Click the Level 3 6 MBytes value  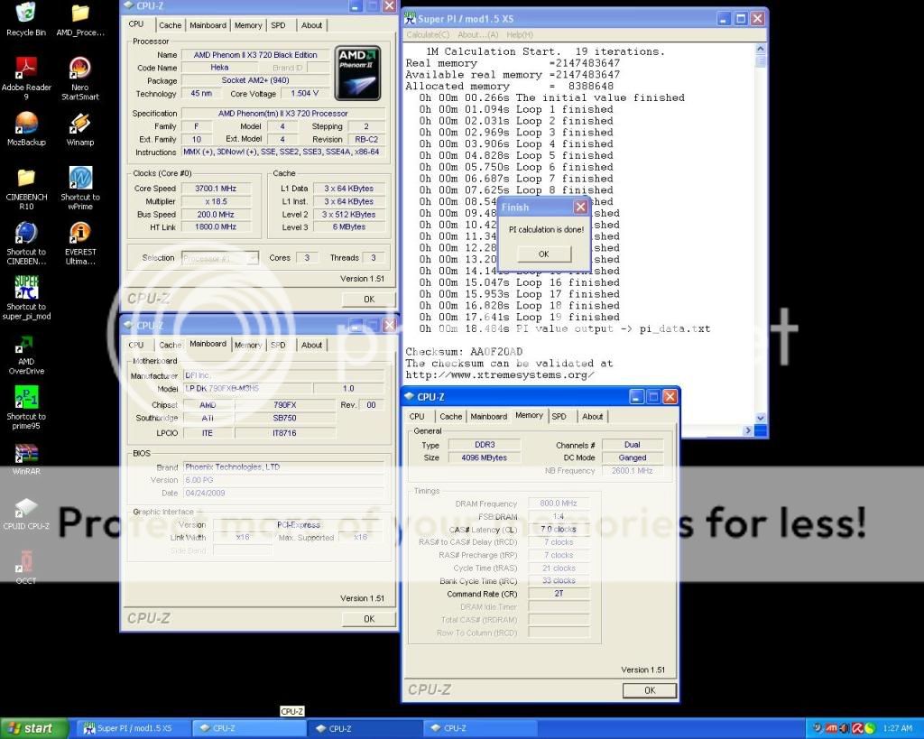(349, 226)
